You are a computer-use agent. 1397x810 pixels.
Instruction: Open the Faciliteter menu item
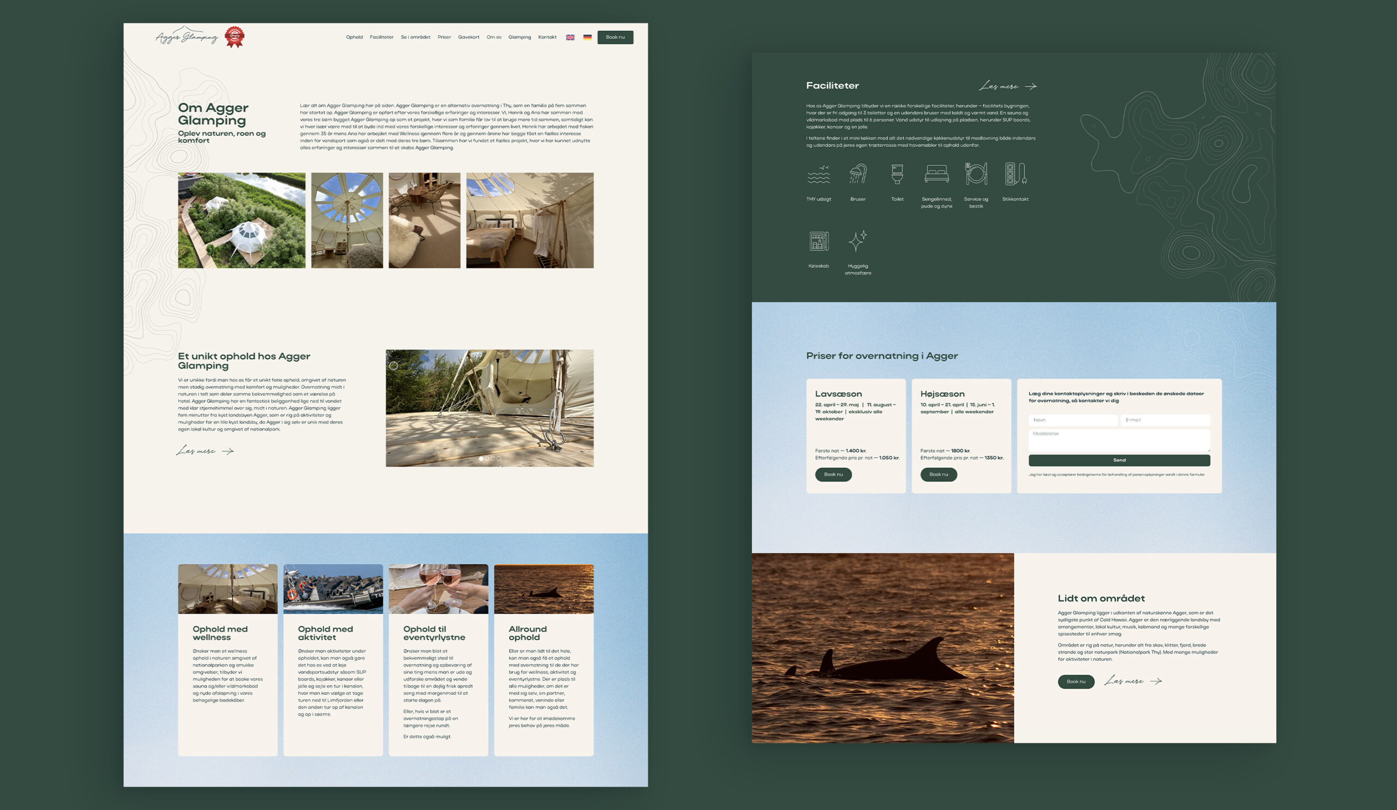(381, 37)
